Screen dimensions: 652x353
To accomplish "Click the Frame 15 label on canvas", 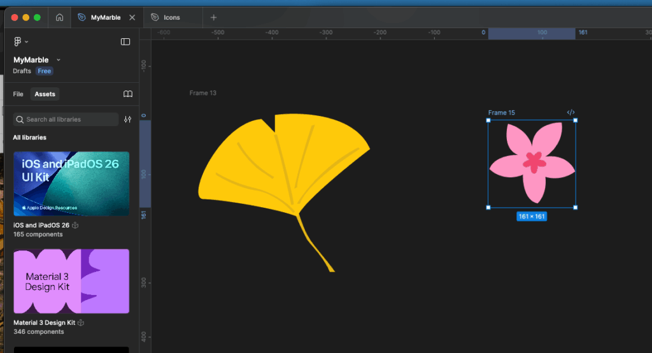I will pyautogui.click(x=501, y=113).
